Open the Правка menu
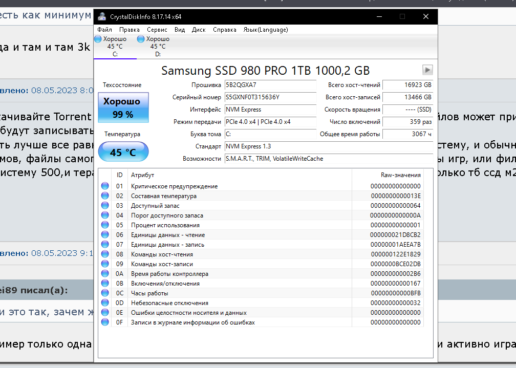516x368 pixels. pos(130,30)
